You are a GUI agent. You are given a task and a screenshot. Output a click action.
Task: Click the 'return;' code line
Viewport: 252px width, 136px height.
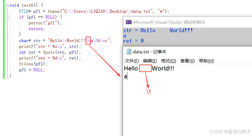point(37,29)
